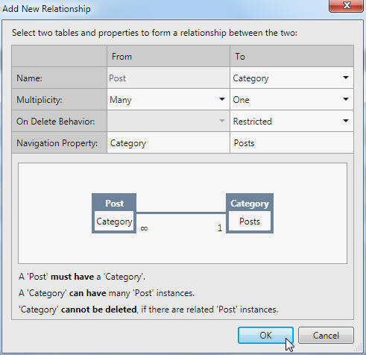Click the Posts property in Category diagram box

pos(250,222)
